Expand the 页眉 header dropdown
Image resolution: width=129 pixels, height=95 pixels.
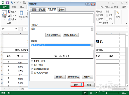click(92, 29)
